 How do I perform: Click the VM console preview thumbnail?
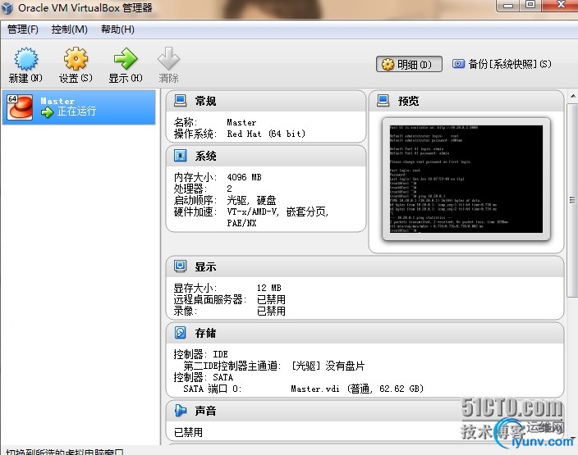[x=466, y=180]
